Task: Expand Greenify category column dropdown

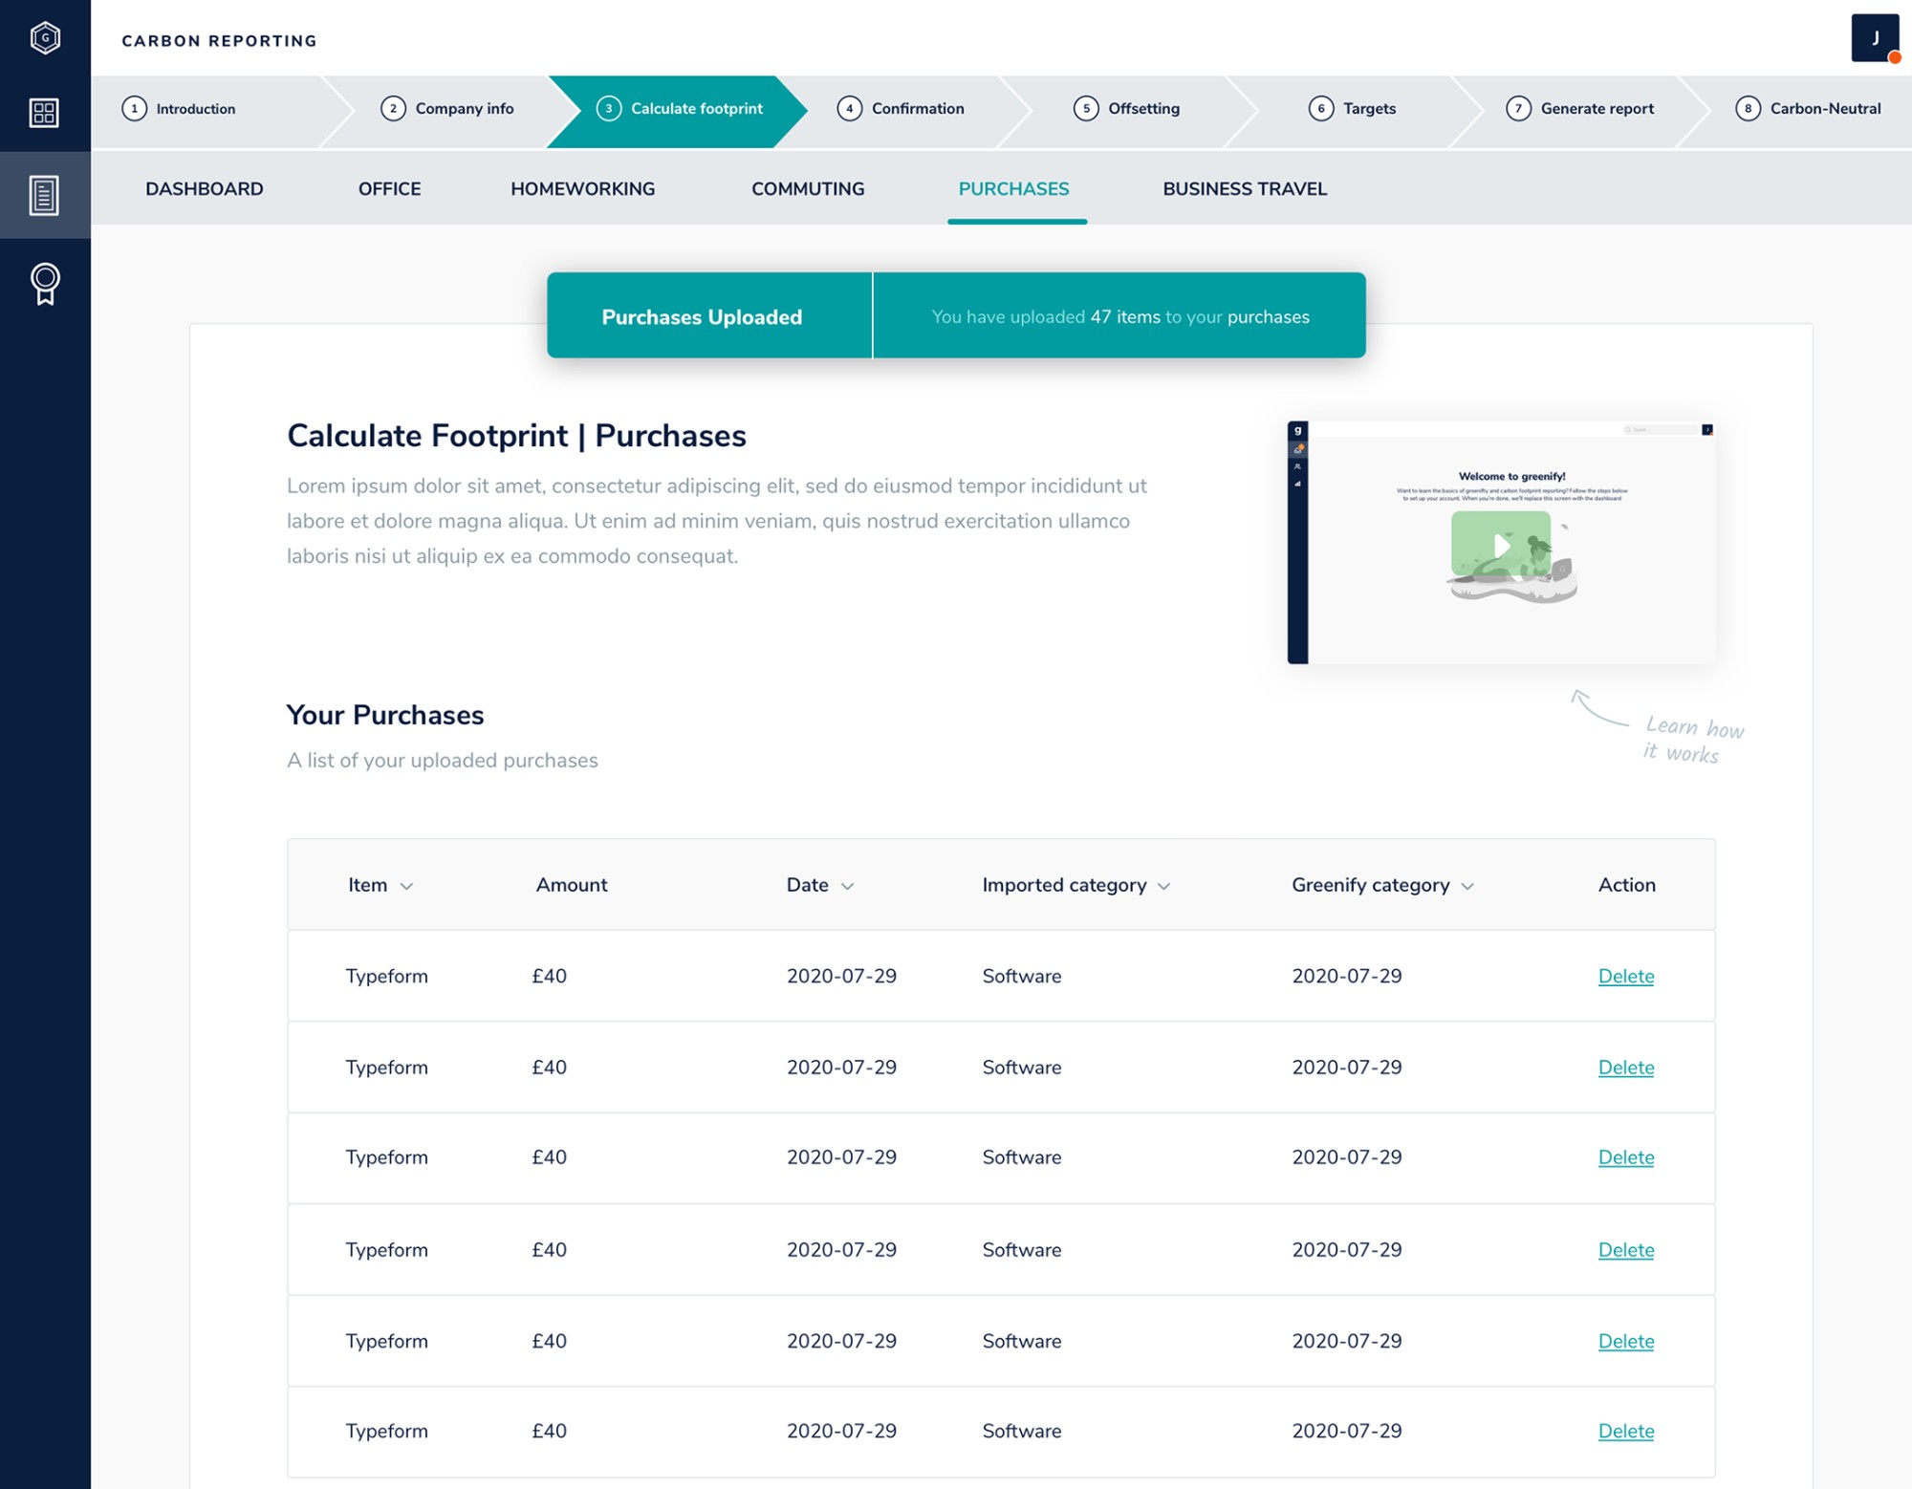Action: point(1467,887)
